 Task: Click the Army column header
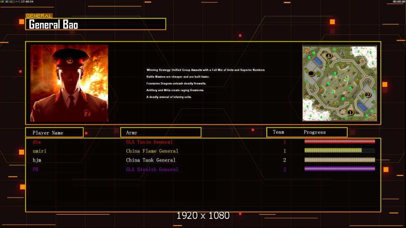tap(161, 133)
